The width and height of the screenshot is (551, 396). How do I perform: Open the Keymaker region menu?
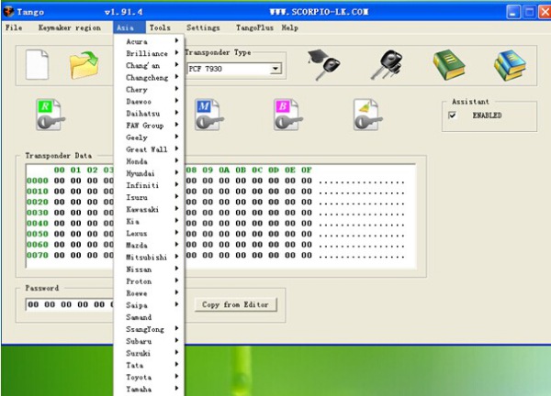click(x=70, y=27)
